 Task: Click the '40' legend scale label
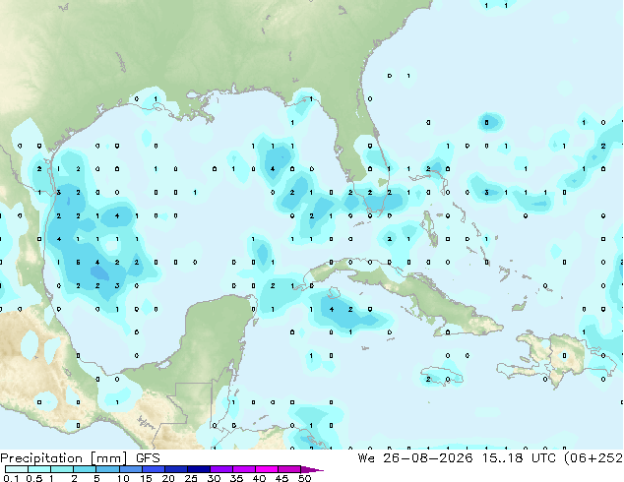[259, 478]
